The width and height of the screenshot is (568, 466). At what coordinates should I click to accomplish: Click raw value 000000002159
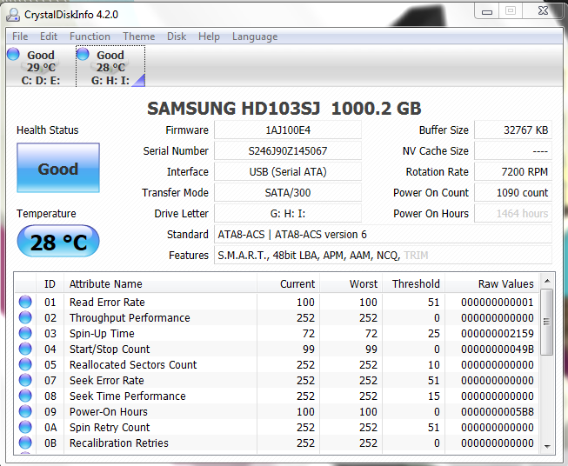[497, 333]
